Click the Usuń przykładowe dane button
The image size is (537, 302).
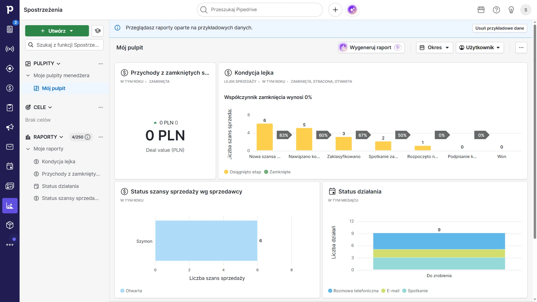pos(500,28)
